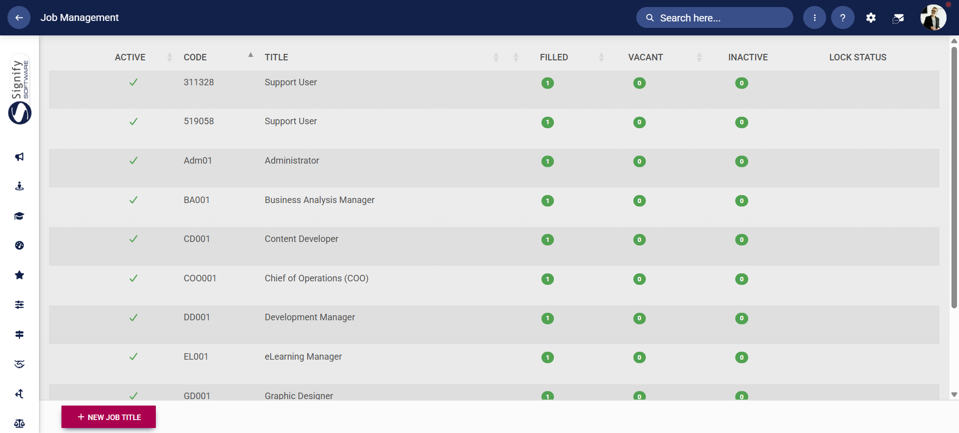Toggle active checkmark for Administrator
The width and height of the screenshot is (959, 433).
pos(133,161)
